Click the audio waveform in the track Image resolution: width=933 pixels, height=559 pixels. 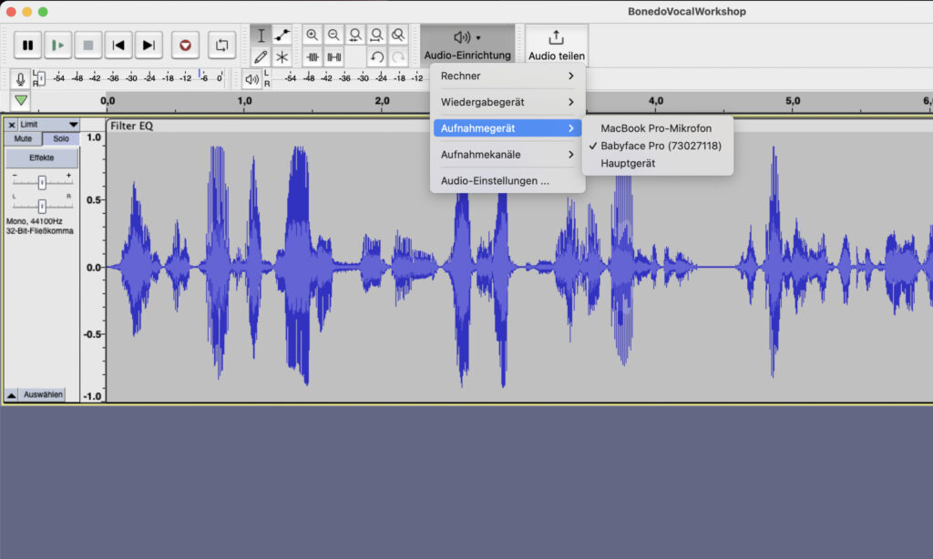click(x=518, y=268)
